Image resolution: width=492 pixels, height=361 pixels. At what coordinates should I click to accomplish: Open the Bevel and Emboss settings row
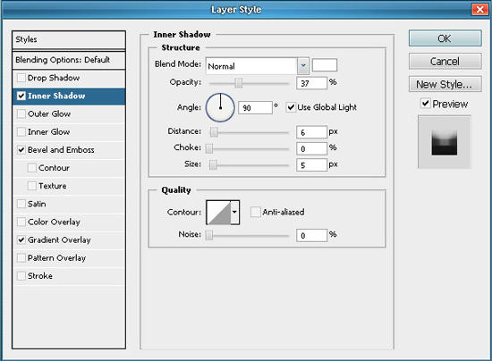pyautogui.click(x=69, y=150)
